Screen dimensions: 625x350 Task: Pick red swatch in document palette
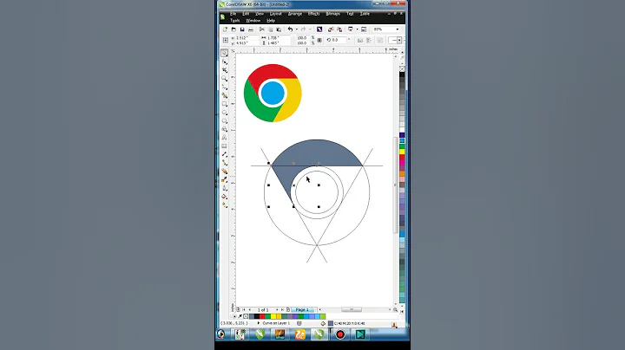(262, 316)
